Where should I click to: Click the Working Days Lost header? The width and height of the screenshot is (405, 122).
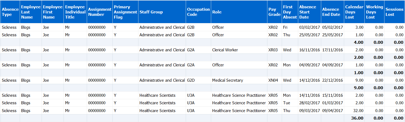374,12
